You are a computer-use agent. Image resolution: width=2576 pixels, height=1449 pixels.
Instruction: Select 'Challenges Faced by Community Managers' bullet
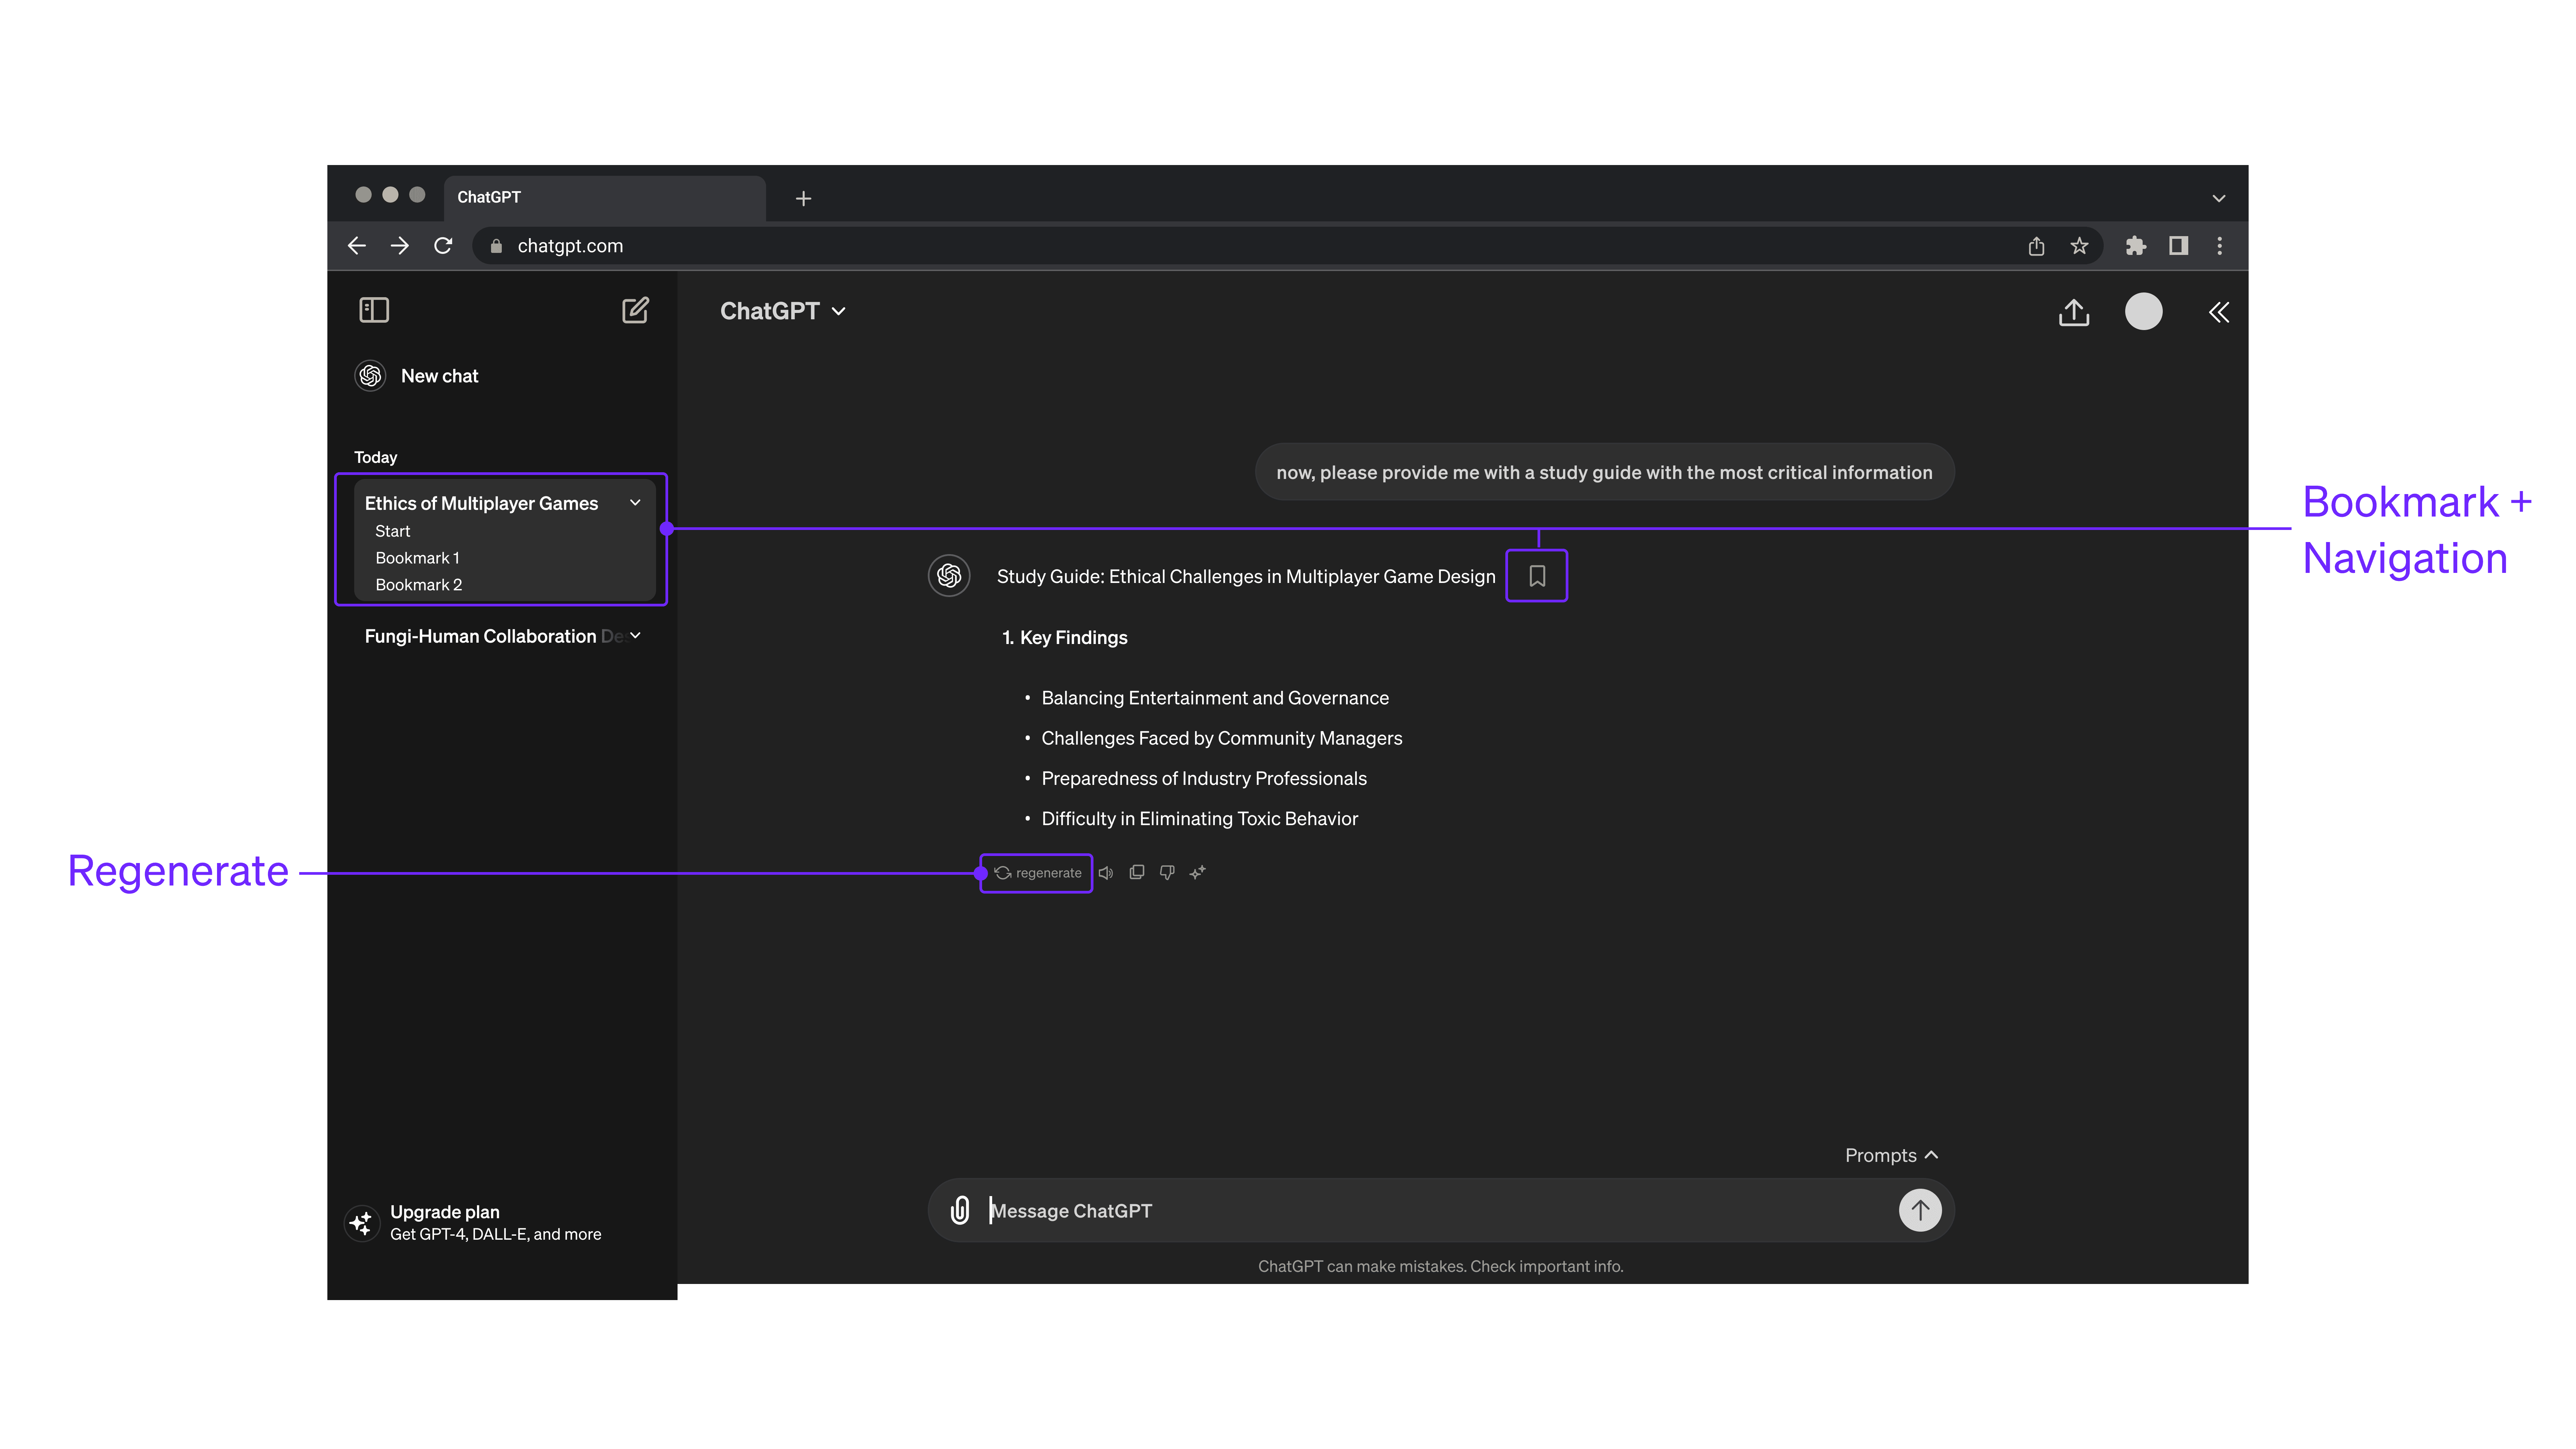(1222, 738)
